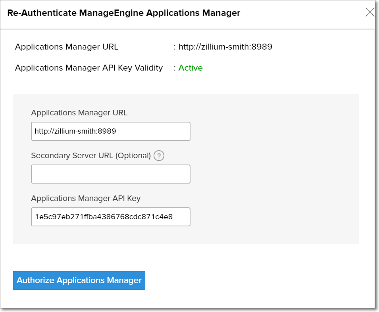Click the Applications Manager URL label above the input
Viewport: 379px width, 312px height.
79,113
